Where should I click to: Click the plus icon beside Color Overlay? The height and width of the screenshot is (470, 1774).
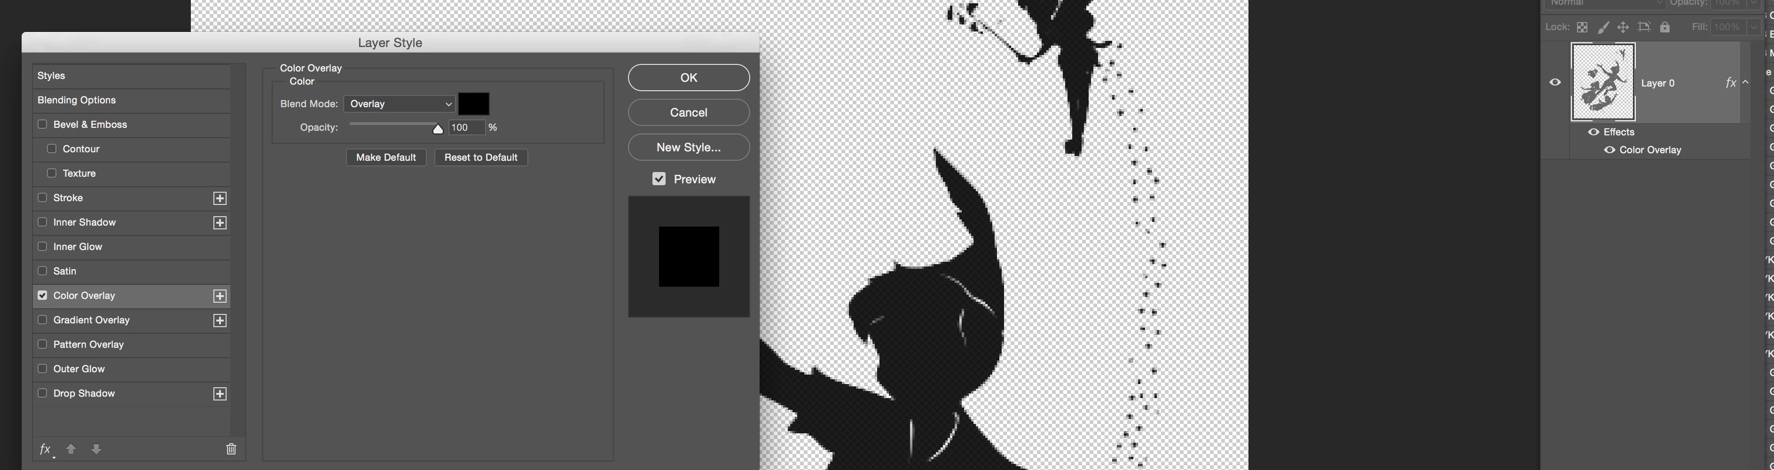coord(220,296)
